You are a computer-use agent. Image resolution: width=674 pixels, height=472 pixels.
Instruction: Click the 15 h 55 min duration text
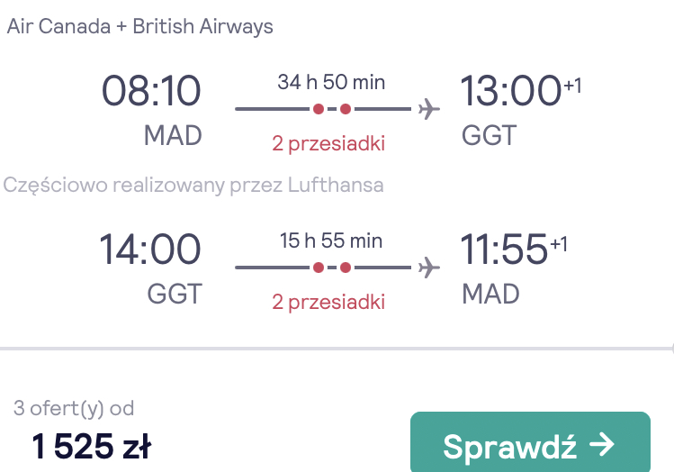pyautogui.click(x=331, y=241)
